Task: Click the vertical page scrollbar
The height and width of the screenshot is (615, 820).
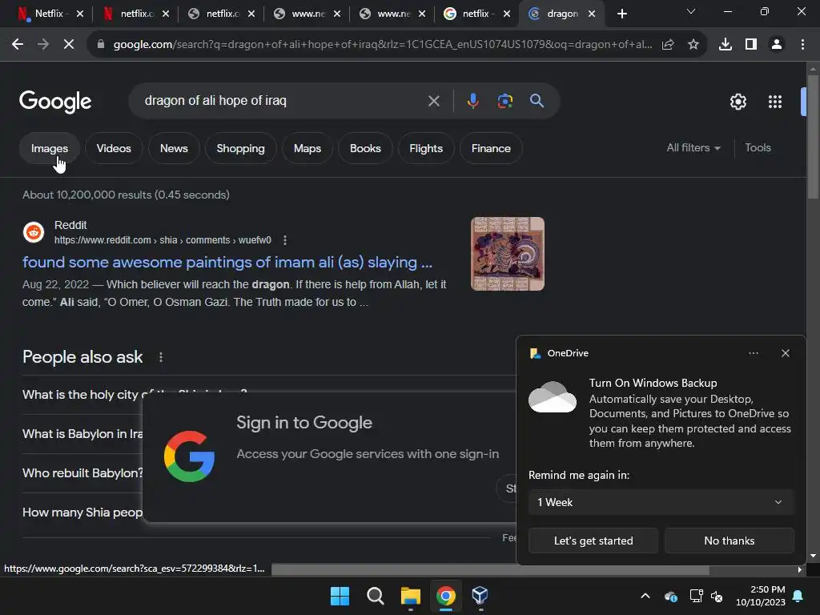Action: pyautogui.click(x=813, y=137)
